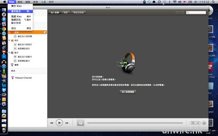Image resolution: width=218 pixels, height=136 pixels.
Task: Choose 關於 Kies in the Kies menu
Action: click(x=20, y=6)
